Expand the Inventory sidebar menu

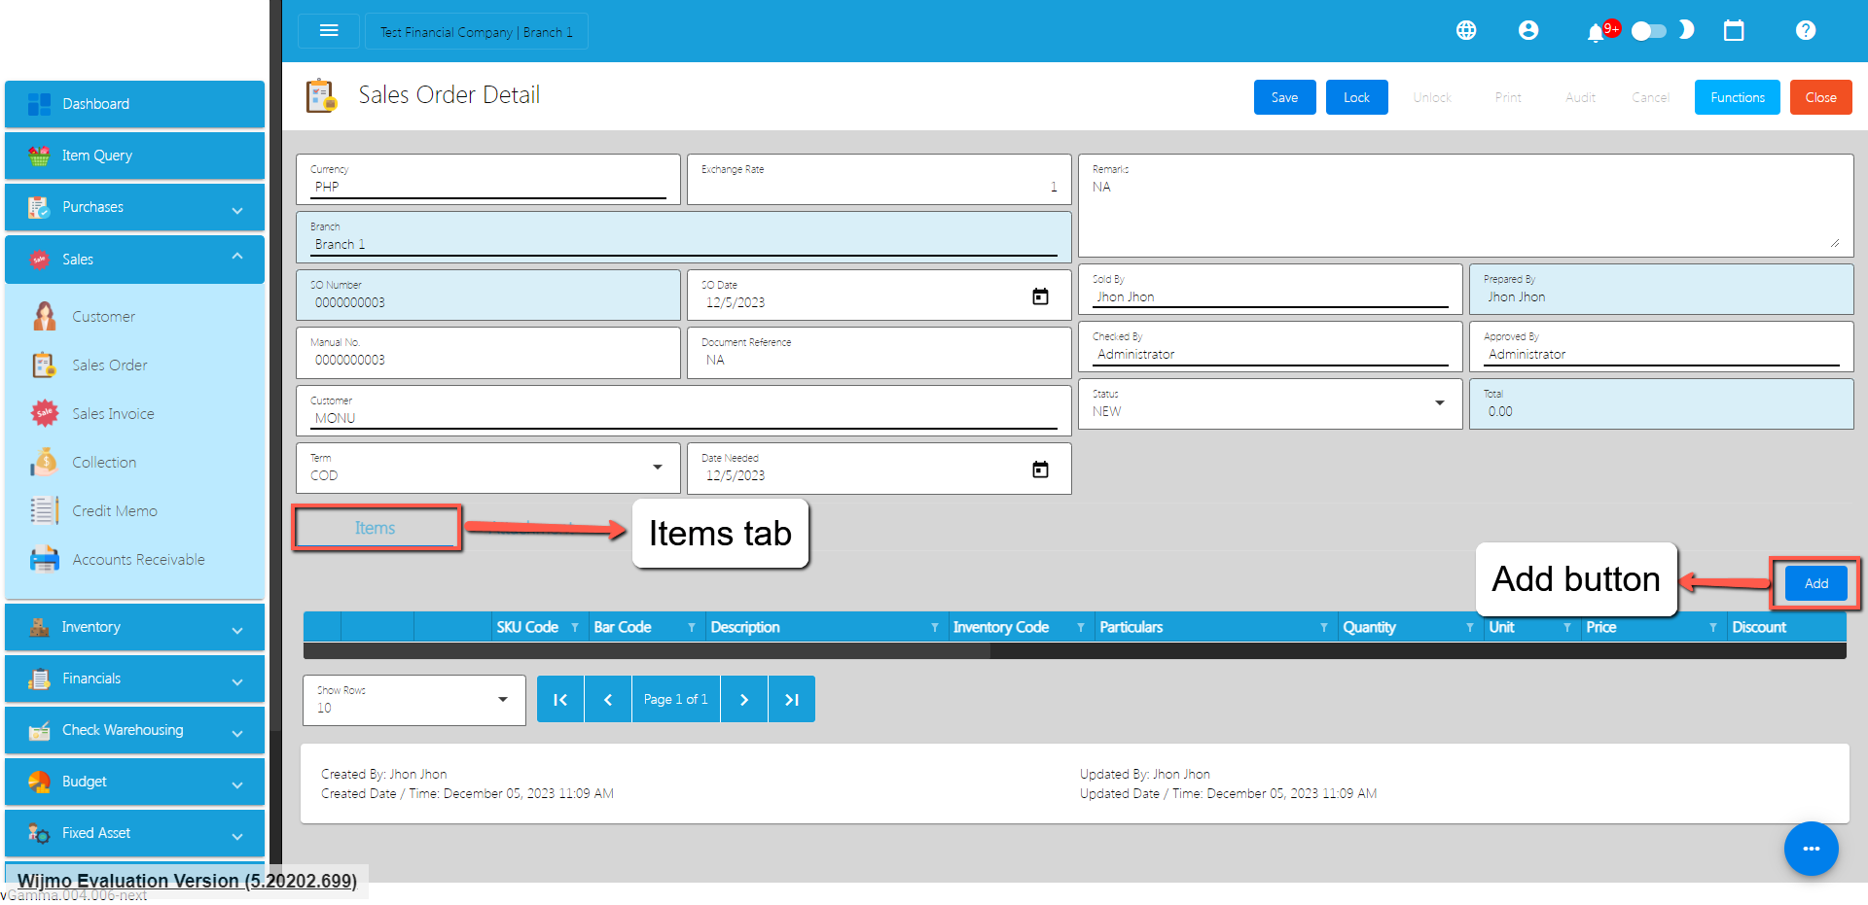tap(134, 627)
